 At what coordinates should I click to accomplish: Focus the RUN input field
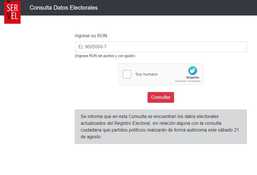(x=161, y=47)
